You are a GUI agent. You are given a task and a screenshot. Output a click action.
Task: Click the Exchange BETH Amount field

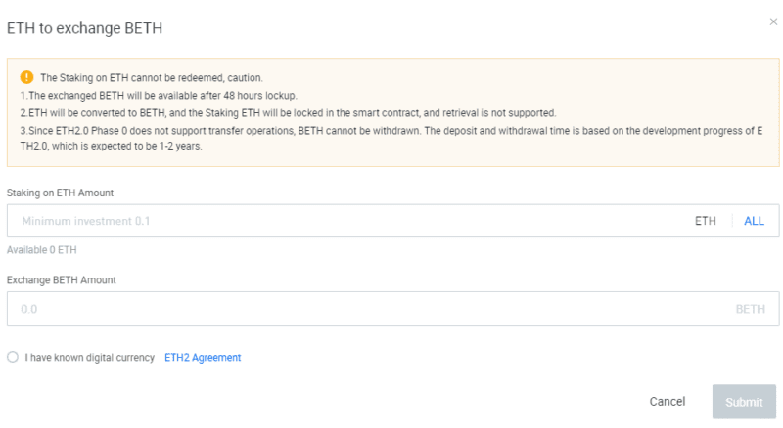(393, 309)
